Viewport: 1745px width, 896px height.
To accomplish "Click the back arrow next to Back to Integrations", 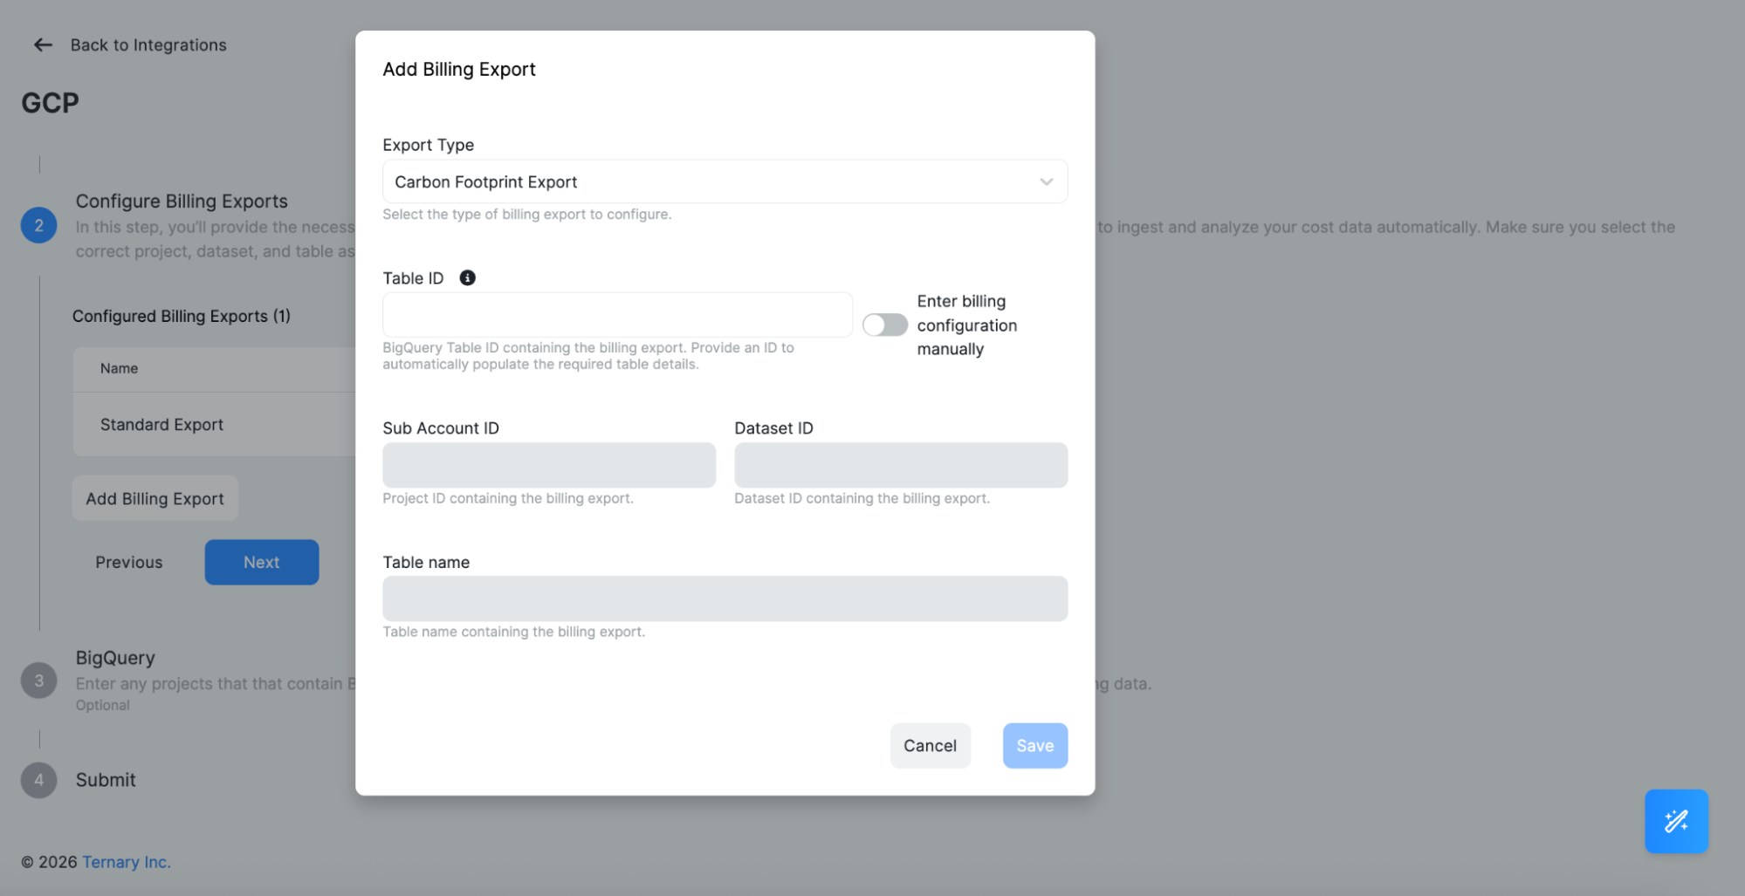I will click(42, 44).
